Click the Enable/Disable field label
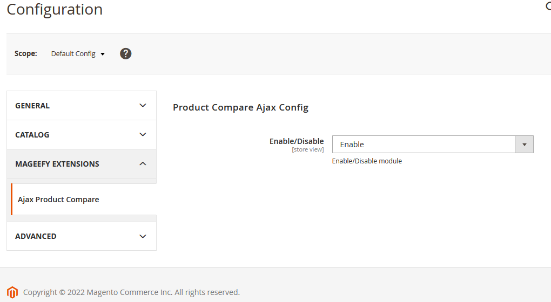 pos(297,141)
